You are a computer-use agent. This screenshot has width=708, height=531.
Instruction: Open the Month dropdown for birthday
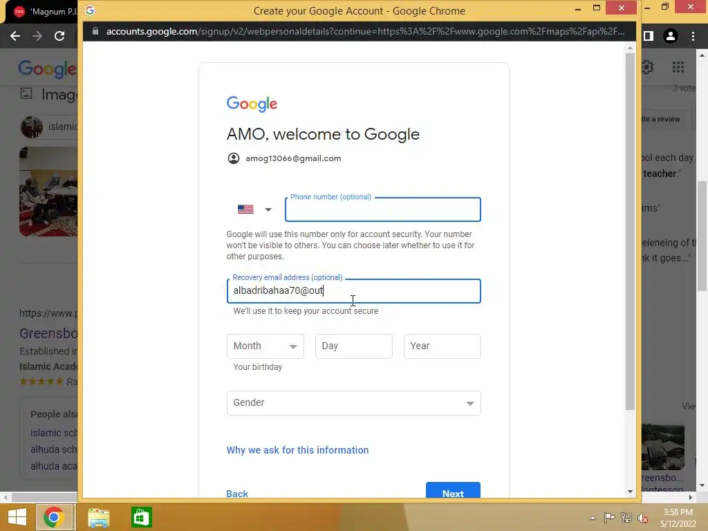(265, 346)
